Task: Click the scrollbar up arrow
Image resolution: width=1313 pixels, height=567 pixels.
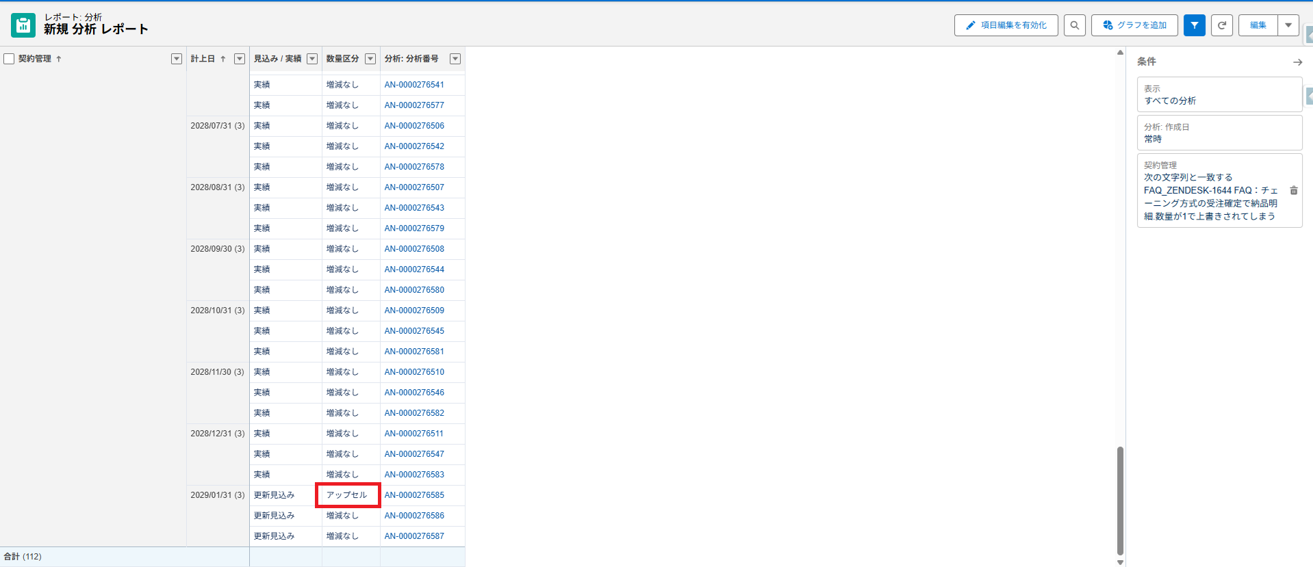Action: [x=1120, y=52]
